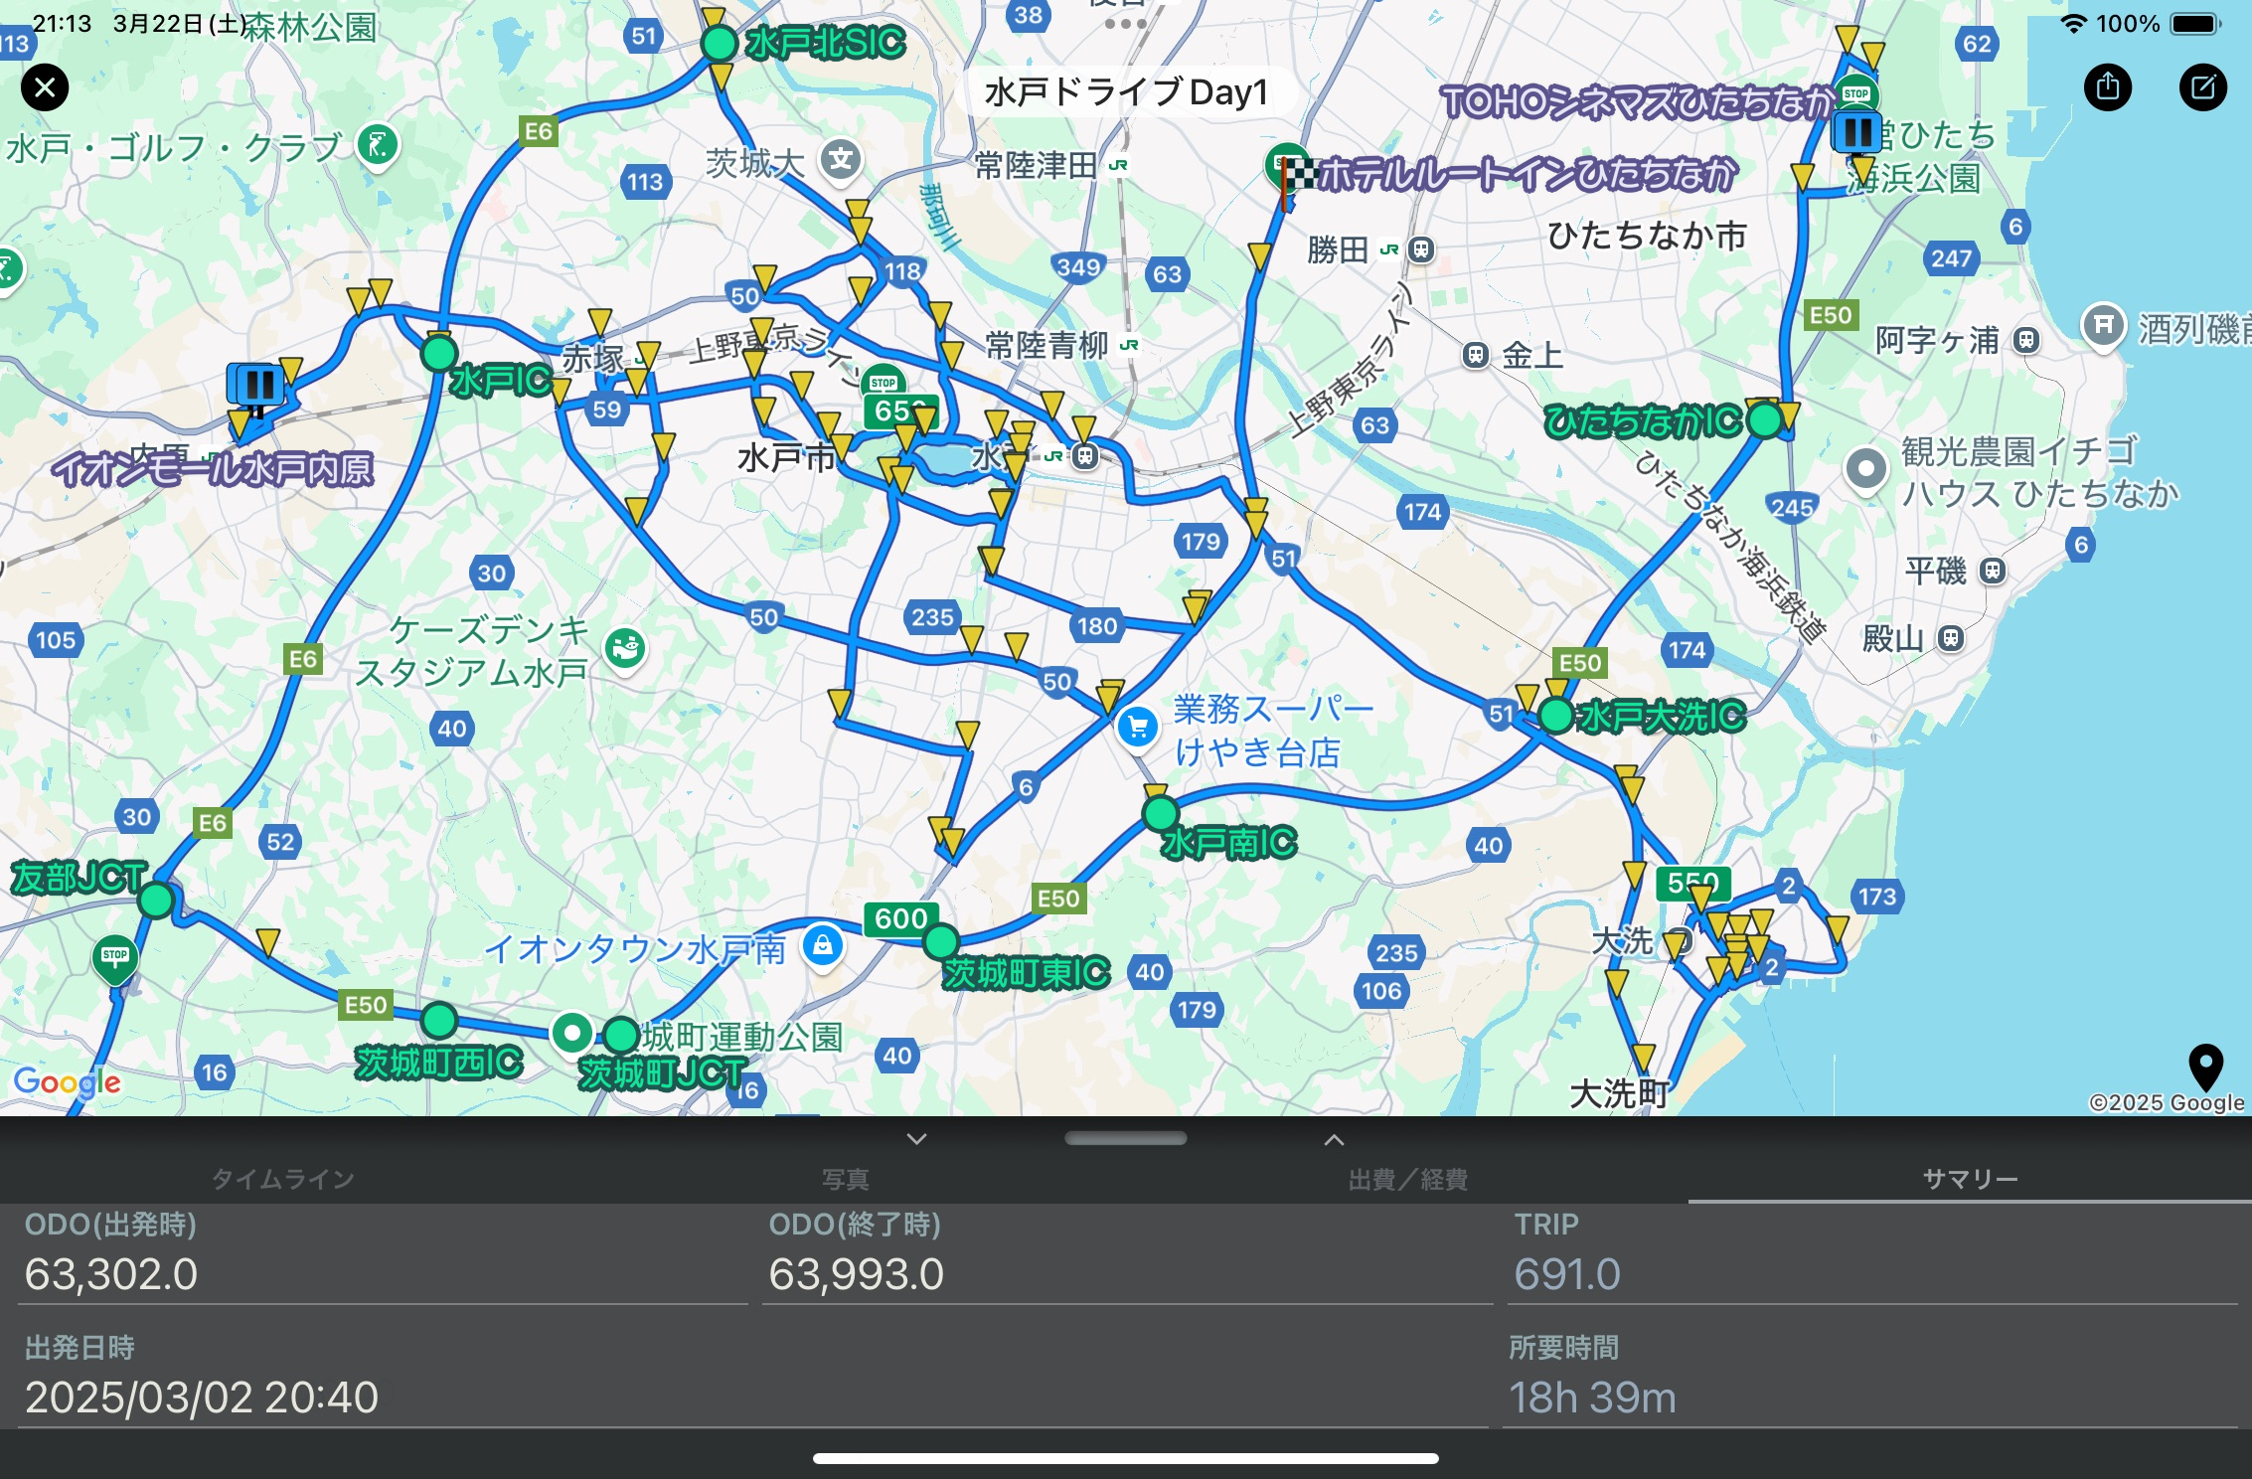2252x1479 pixels.
Task: Tap the 茨城大 school place icon
Action: (x=841, y=160)
